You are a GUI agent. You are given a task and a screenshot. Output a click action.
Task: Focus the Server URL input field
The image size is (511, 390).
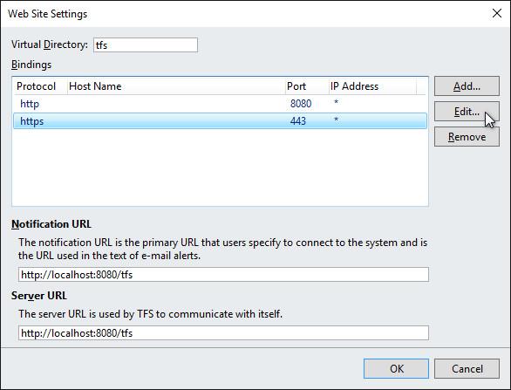[x=223, y=333]
